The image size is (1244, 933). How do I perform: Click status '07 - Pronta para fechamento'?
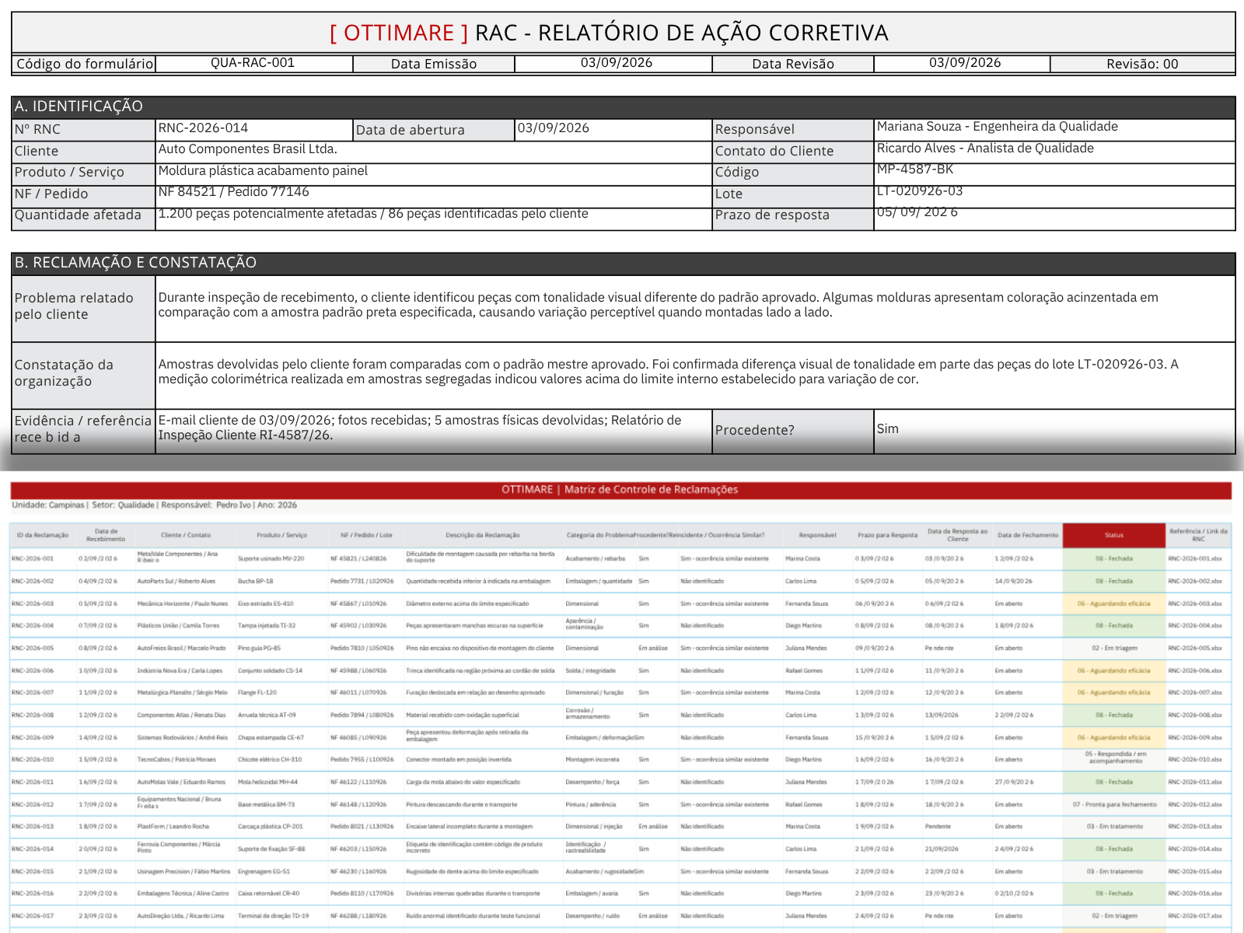[1114, 805]
